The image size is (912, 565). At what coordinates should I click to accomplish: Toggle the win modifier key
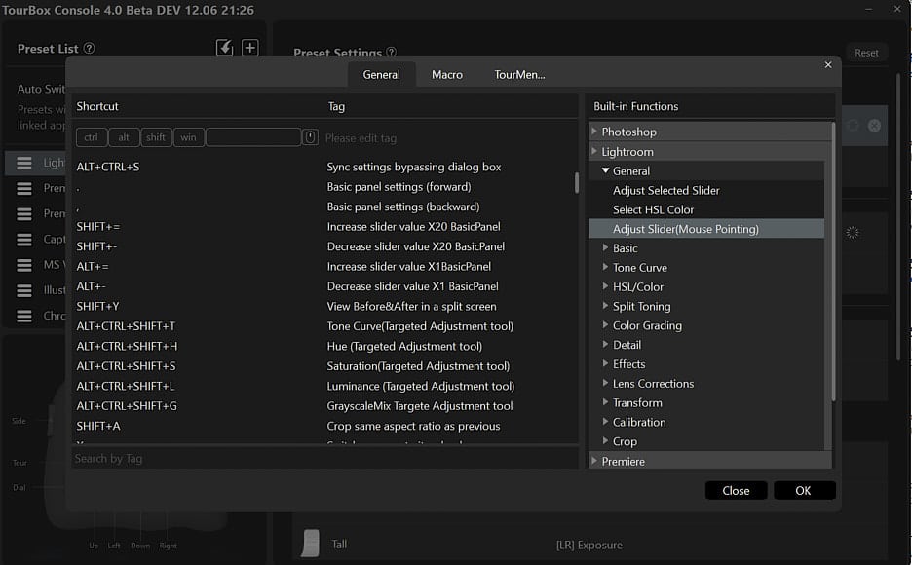188,137
